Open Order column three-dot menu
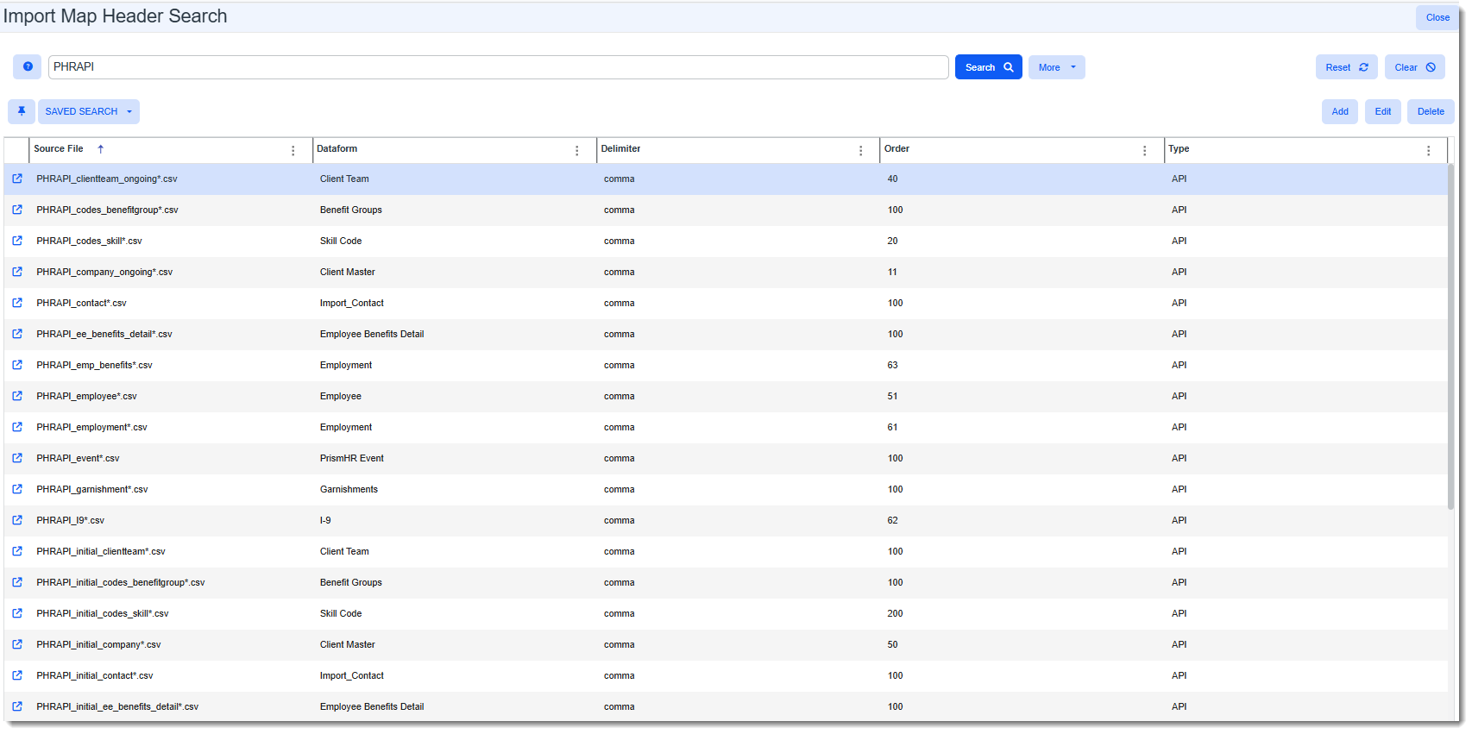1472x734 pixels. coord(1145,150)
